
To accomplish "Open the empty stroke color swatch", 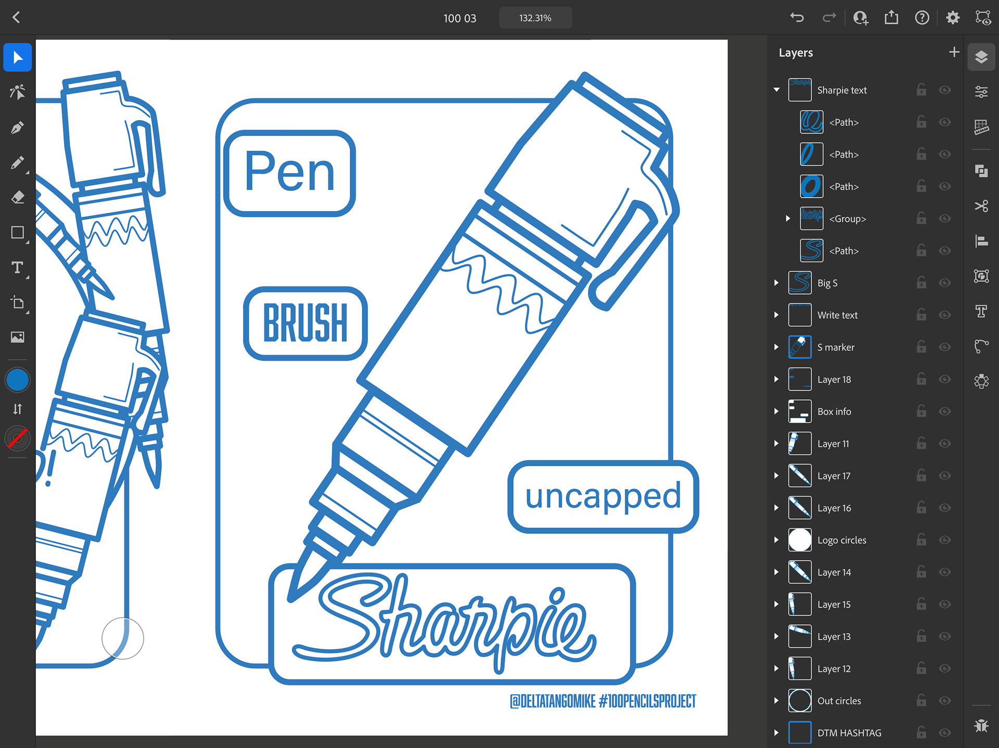I will [x=18, y=438].
